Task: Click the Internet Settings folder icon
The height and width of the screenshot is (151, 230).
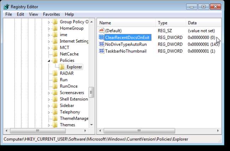Action: [55, 41]
